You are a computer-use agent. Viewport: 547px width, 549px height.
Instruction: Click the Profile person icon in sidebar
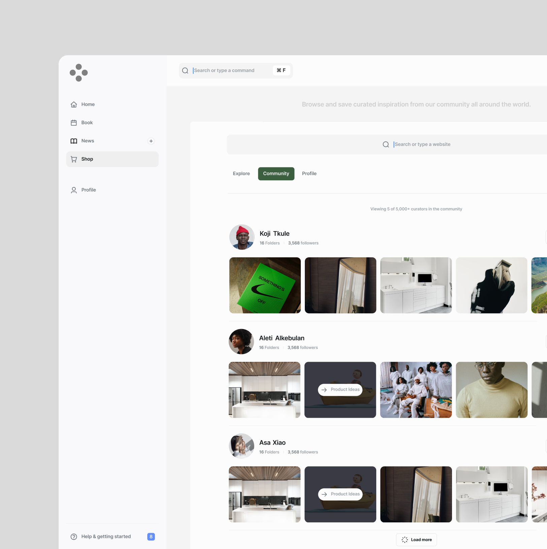coord(74,190)
